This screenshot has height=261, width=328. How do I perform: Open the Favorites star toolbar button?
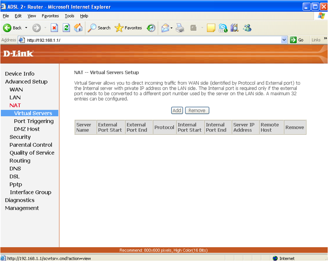tap(128, 28)
